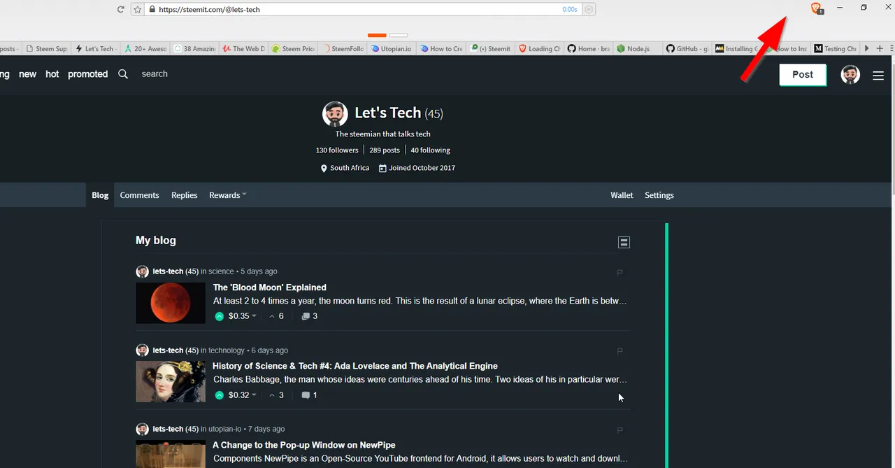
Task: Open the Brave shields lion icon
Action: pos(816,8)
